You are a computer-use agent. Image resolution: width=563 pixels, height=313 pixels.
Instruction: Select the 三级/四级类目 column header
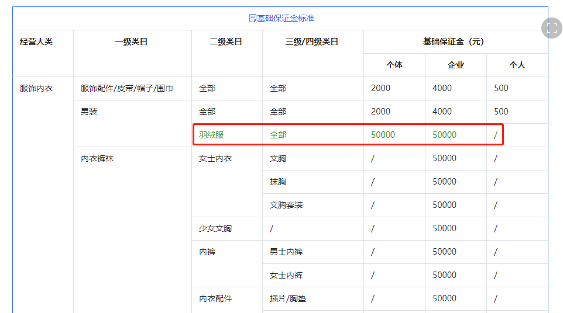point(312,41)
